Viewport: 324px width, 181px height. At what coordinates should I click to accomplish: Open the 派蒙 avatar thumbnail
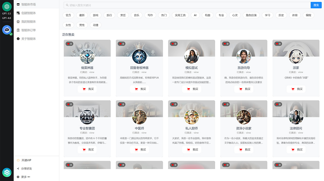point(296,56)
